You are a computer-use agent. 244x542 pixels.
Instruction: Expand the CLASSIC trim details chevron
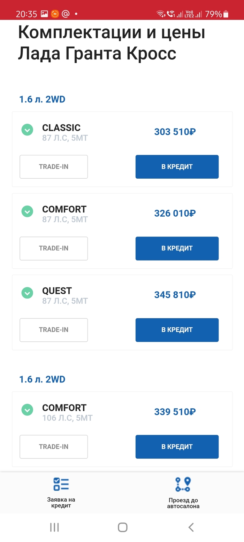pyautogui.click(x=27, y=130)
